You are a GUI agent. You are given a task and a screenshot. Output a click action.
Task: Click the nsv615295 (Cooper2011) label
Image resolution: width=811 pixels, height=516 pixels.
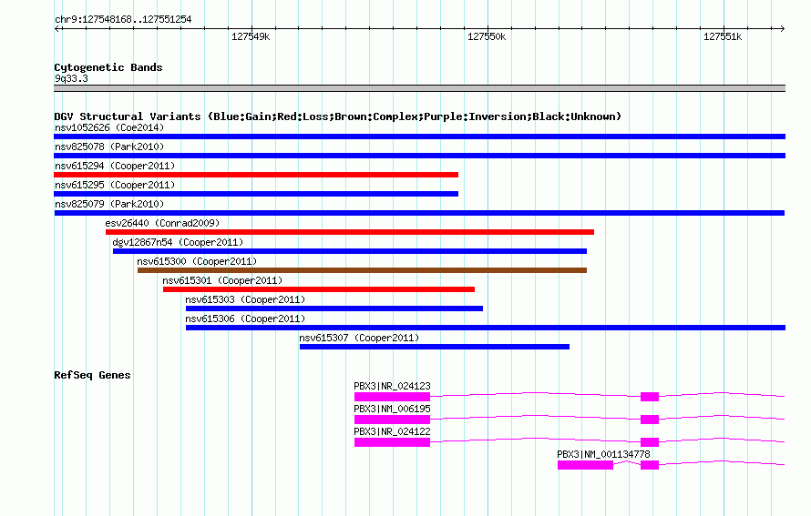click(x=115, y=185)
